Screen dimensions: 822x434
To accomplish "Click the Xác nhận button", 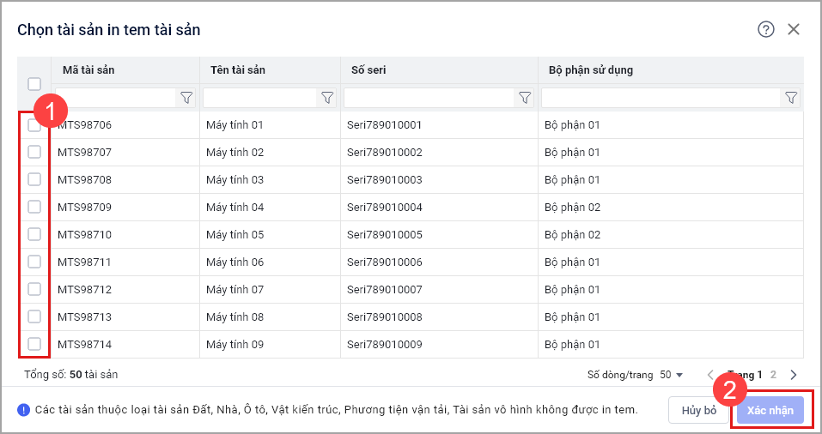I will point(770,410).
